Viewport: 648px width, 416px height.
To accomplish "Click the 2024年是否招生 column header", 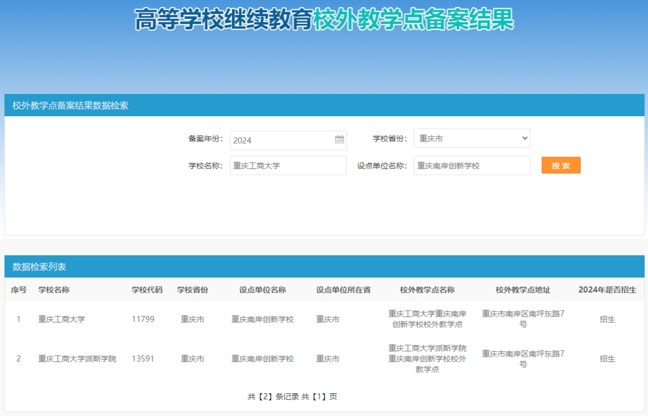I will point(607,290).
